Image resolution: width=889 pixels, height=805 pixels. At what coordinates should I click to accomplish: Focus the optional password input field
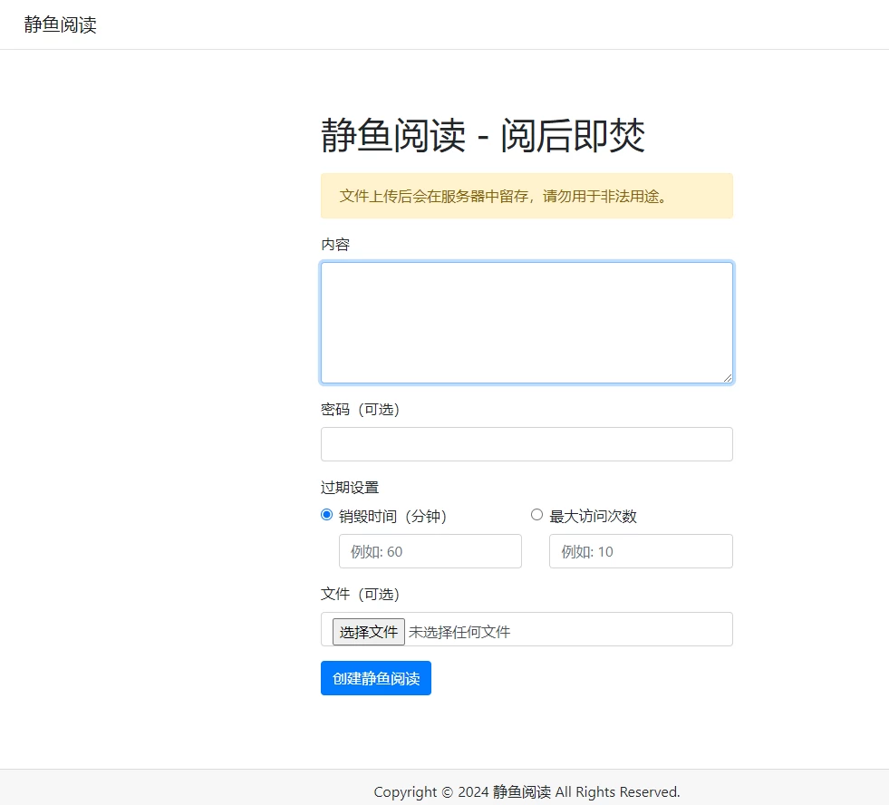[526, 444]
